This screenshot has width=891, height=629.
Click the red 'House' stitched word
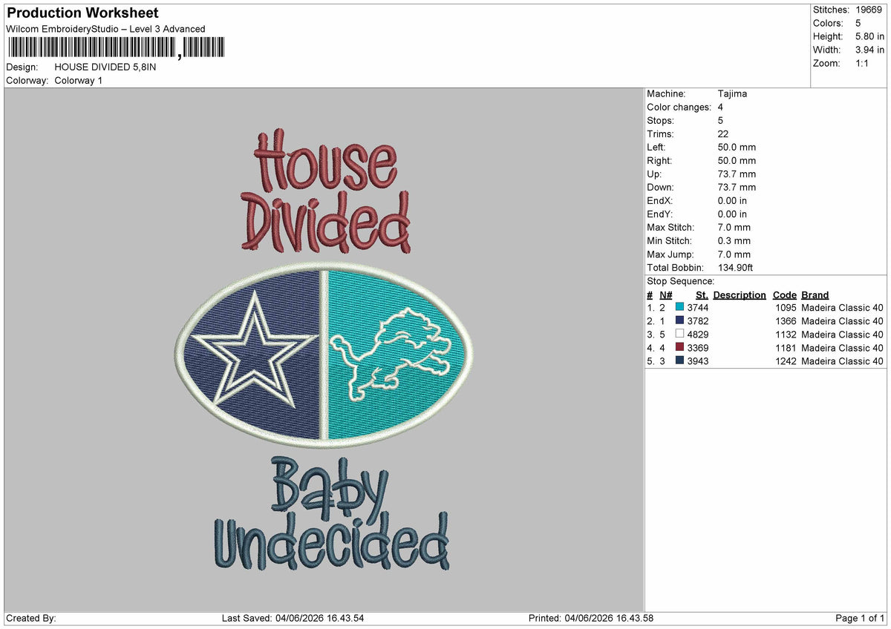point(325,161)
